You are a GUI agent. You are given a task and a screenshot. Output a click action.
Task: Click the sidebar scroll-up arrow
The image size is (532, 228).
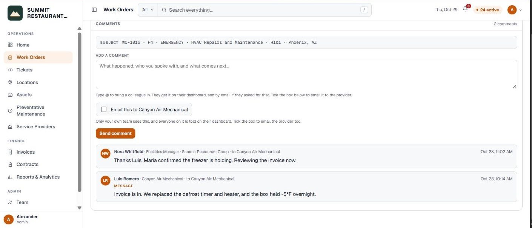[79, 29]
